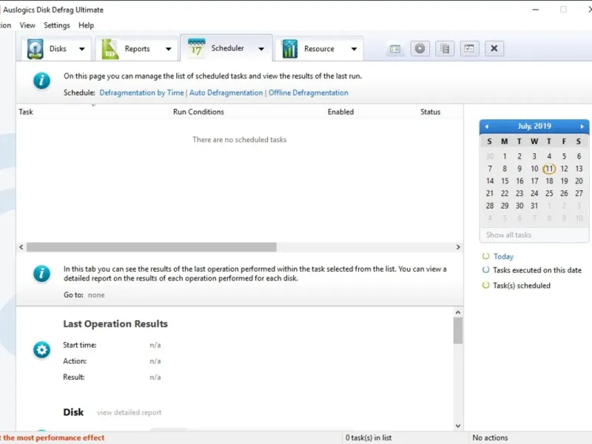Sort by Enabled column header

pyautogui.click(x=340, y=112)
